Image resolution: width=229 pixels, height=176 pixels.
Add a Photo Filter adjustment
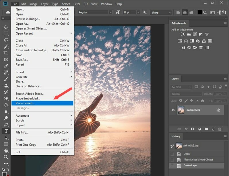[198, 41]
